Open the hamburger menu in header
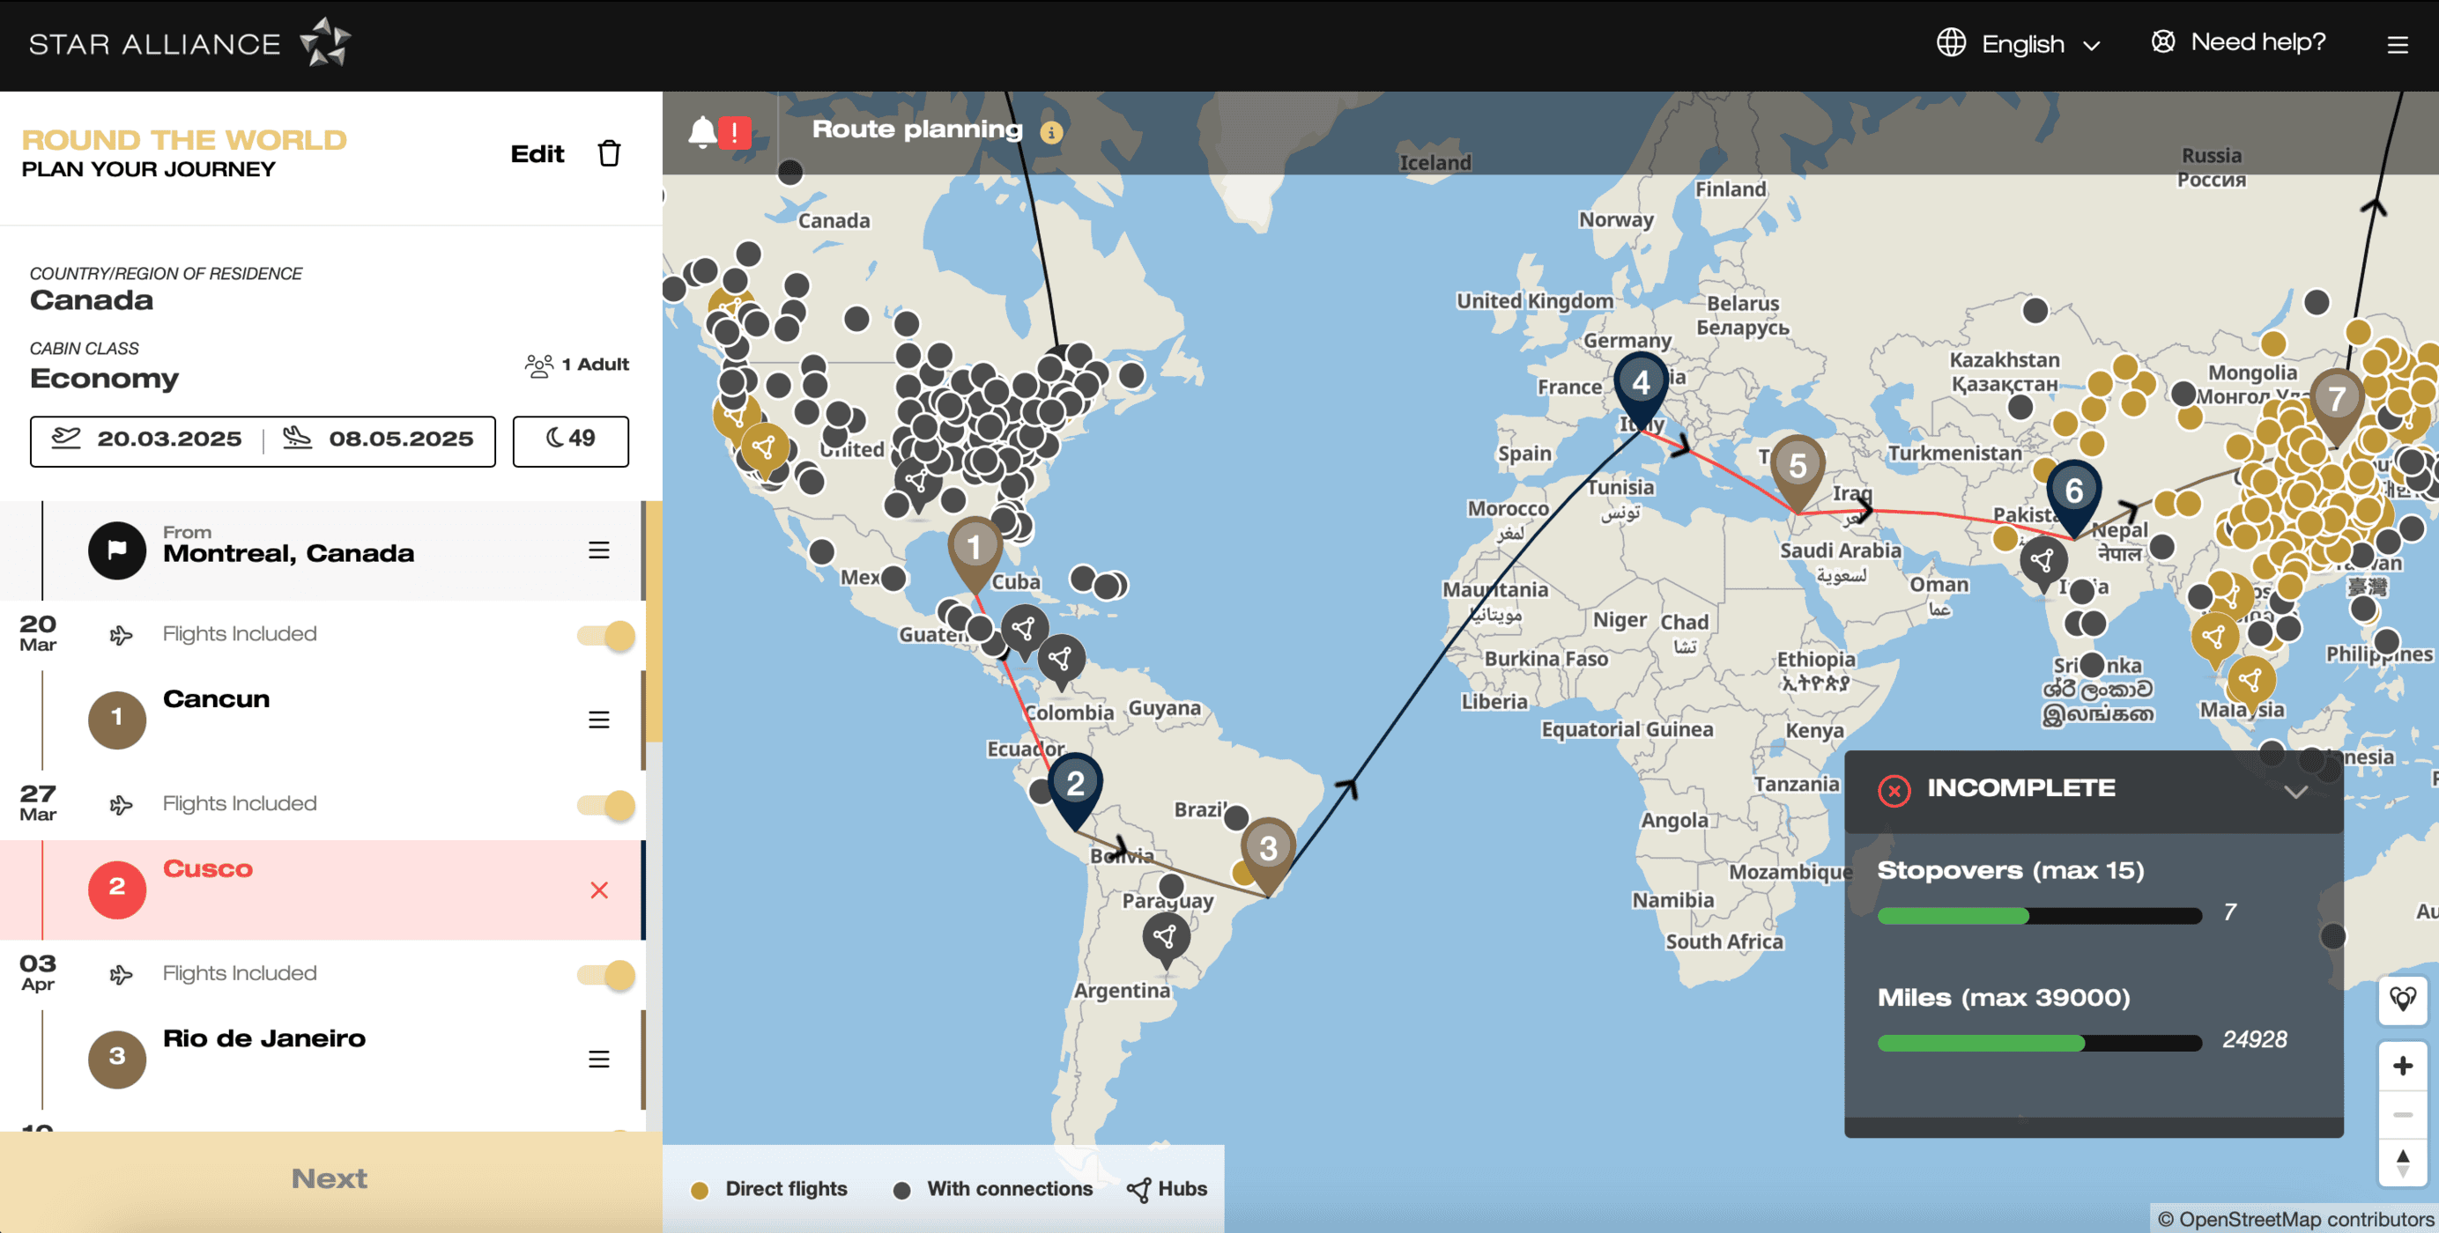Image resolution: width=2439 pixels, height=1233 pixels. pos(2398,44)
